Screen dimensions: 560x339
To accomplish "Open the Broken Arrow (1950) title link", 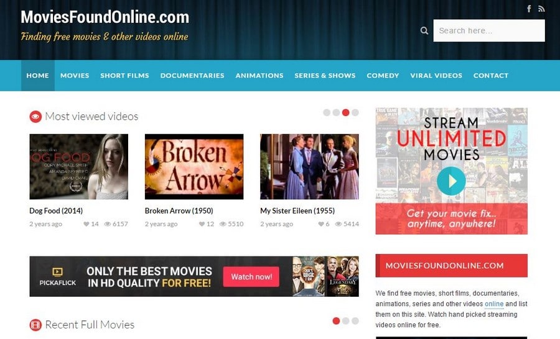I will (179, 210).
